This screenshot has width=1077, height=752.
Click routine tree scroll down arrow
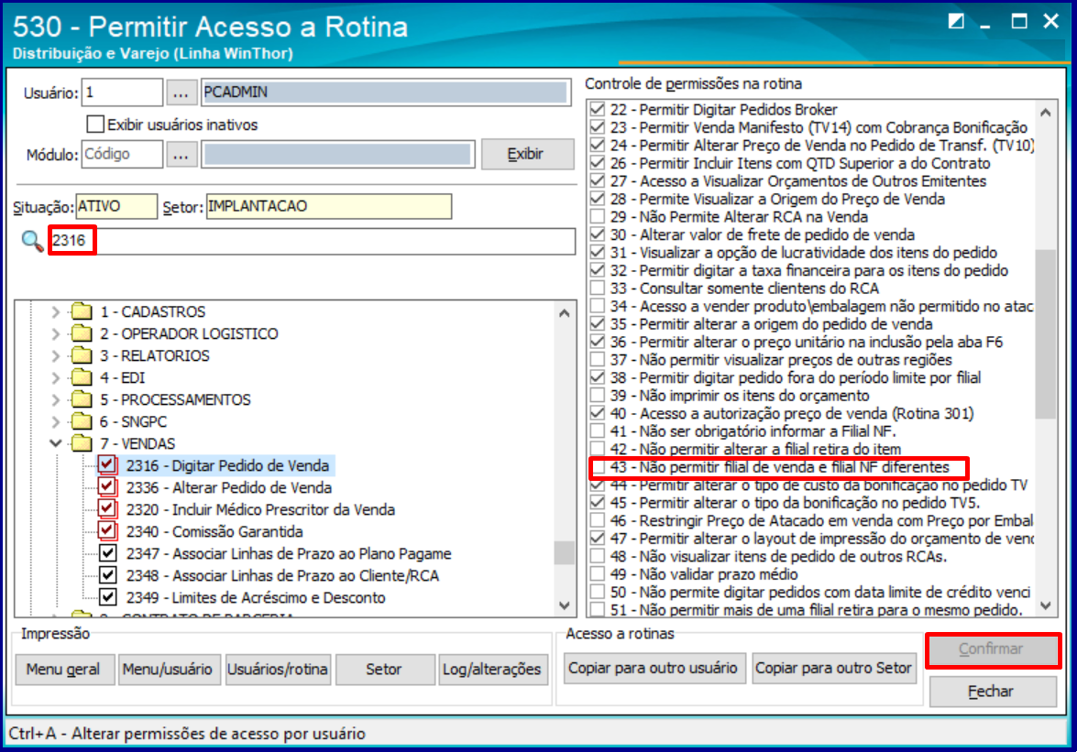click(565, 605)
